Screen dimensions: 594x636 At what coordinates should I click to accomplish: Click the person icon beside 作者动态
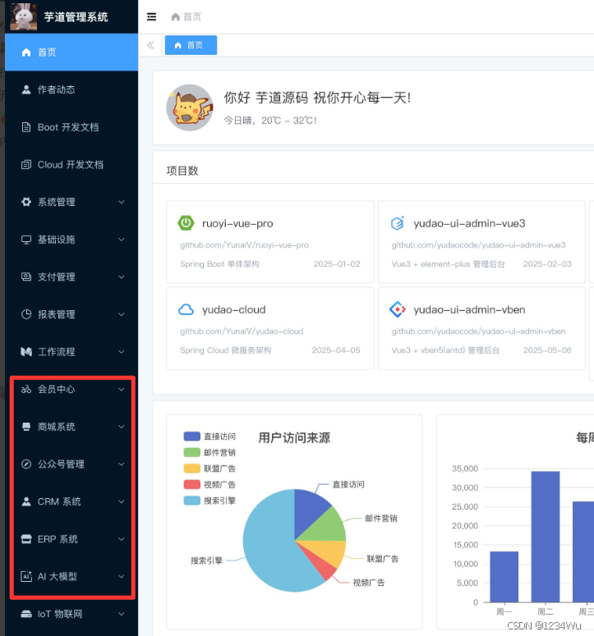26,89
